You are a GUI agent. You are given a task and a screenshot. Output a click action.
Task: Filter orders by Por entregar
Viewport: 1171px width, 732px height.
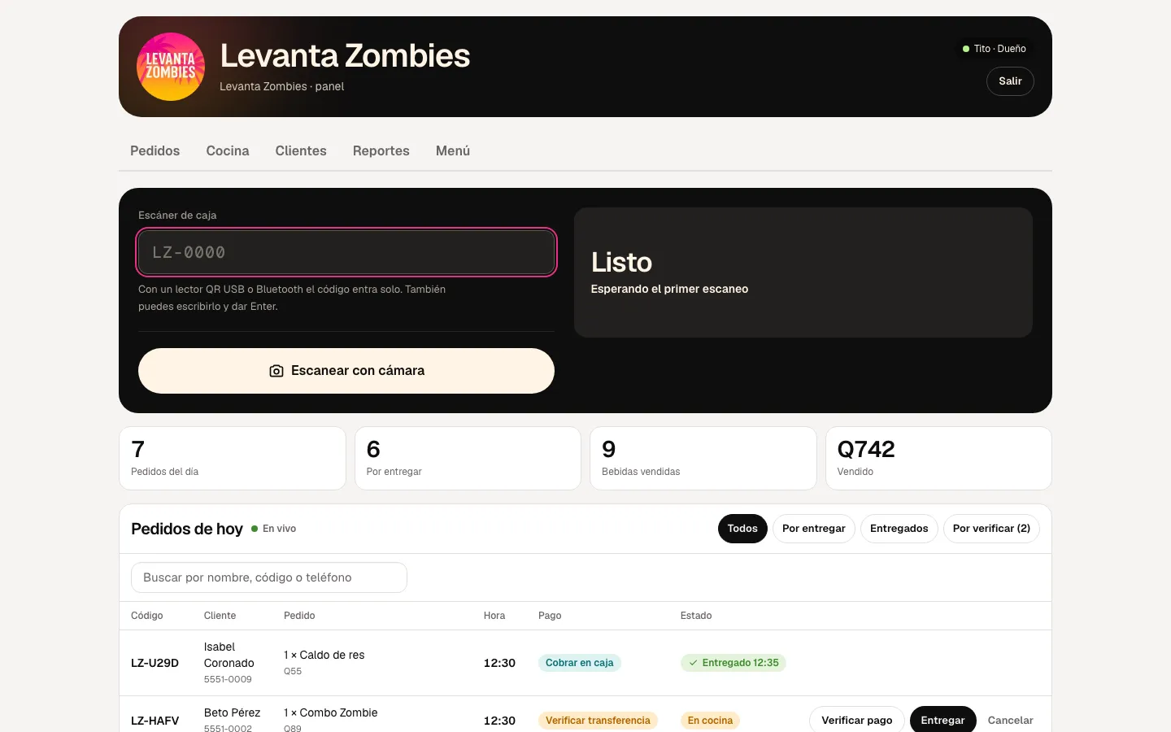click(x=814, y=529)
